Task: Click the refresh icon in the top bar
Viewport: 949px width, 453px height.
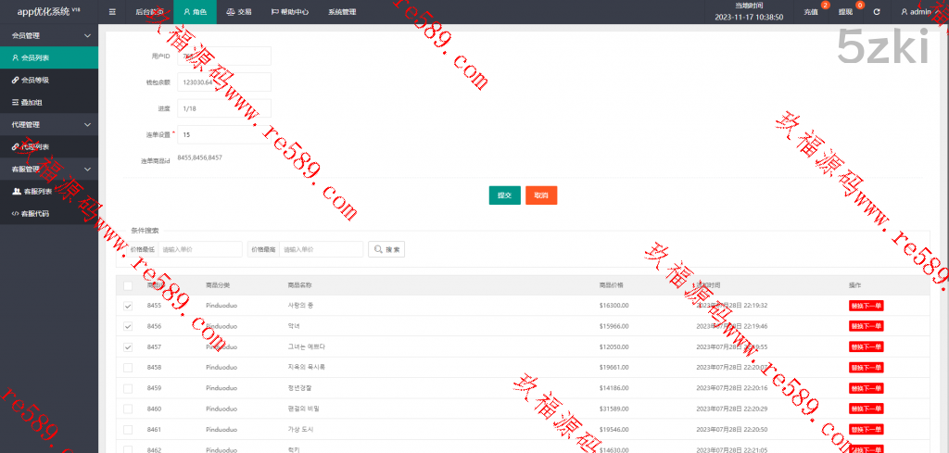Action: coord(876,12)
